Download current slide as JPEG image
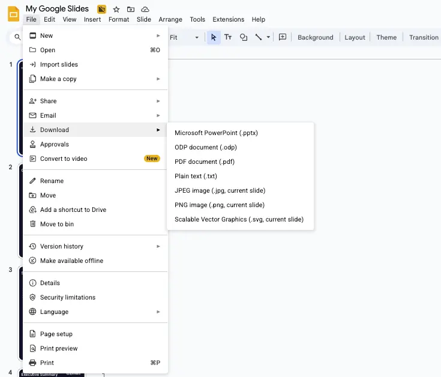 (240, 190)
